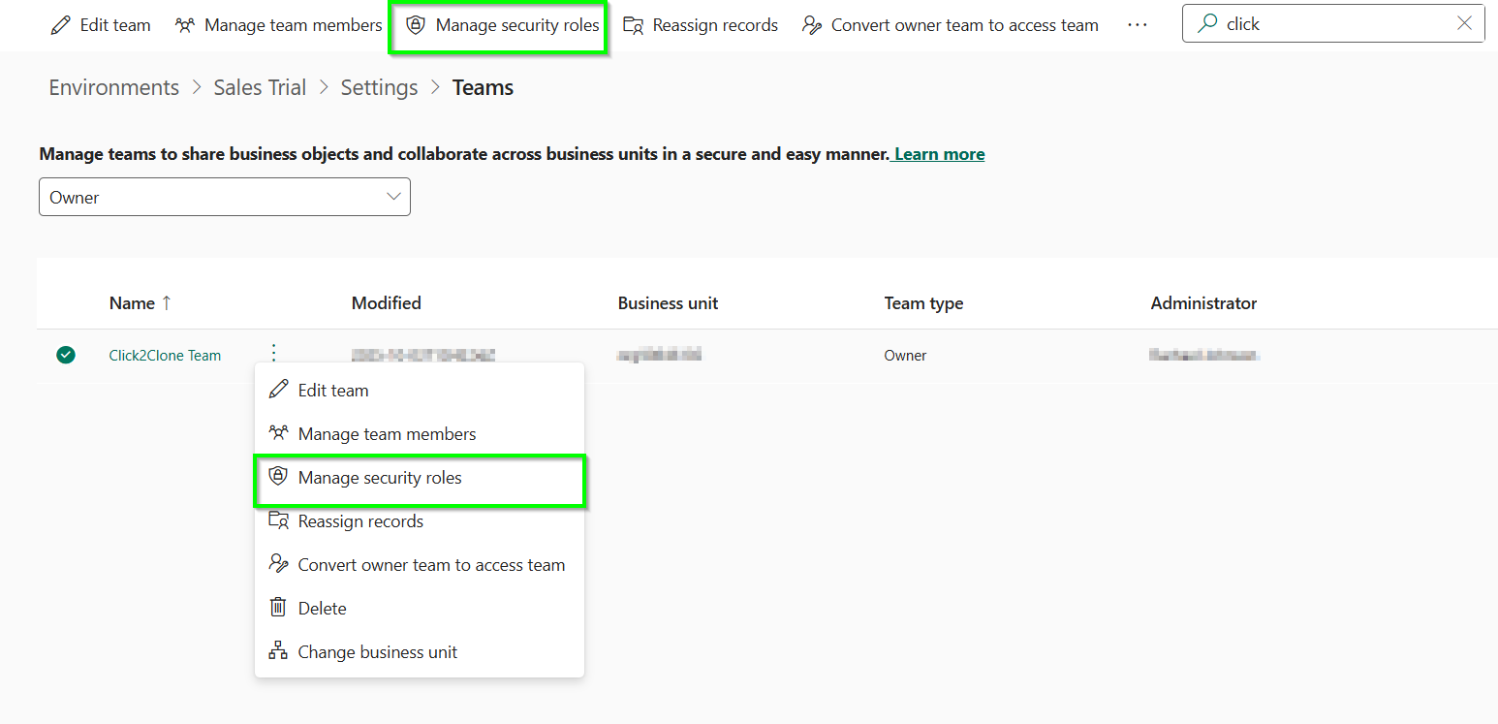Open the Owner team type dropdown
Image resolution: width=1498 pixels, height=724 pixels.
coord(225,197)
